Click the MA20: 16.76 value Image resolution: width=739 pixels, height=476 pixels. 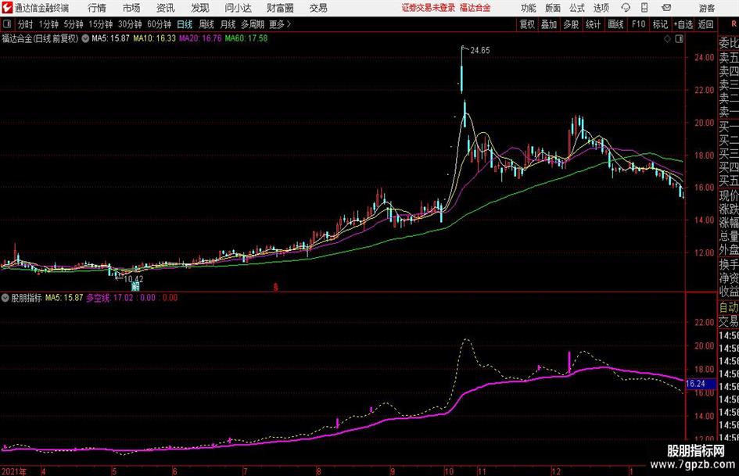(200, 38)
